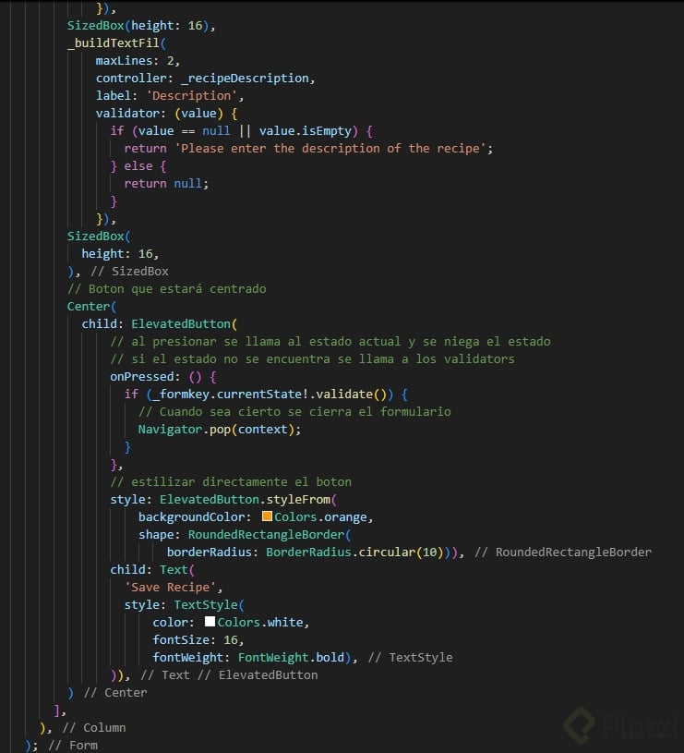Screen dimensions: 684x753
Task: Click the white color swatch before Colors.white
Action: click(210, 622)
